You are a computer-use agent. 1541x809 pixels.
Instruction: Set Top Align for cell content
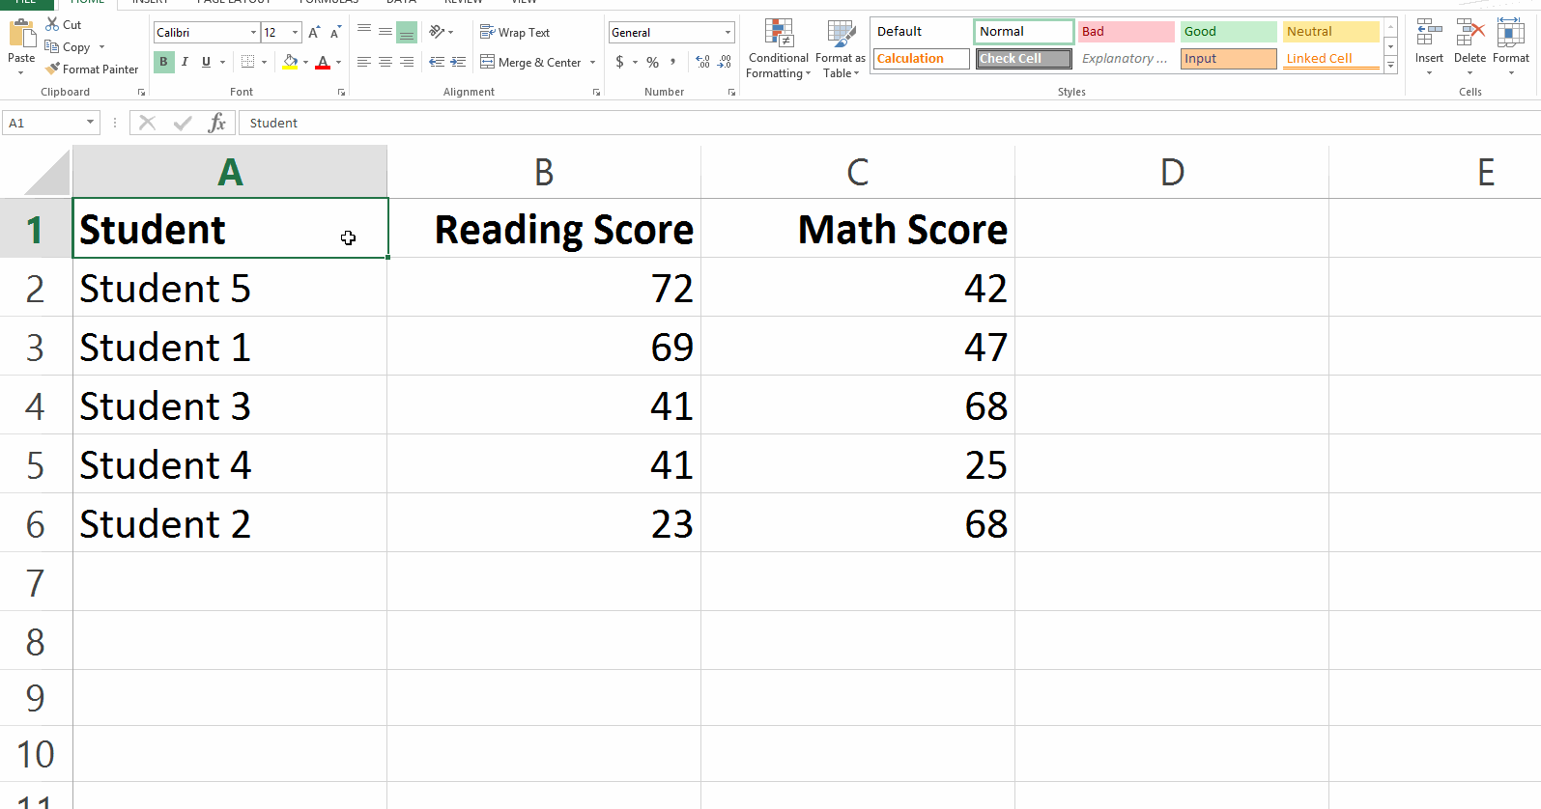[364, 32]
